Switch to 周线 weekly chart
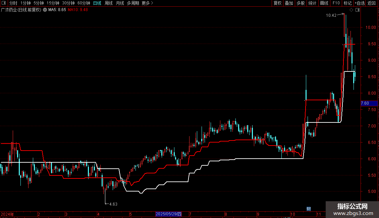This screenshot has width=379, height=218. click(x=109, y=3)
